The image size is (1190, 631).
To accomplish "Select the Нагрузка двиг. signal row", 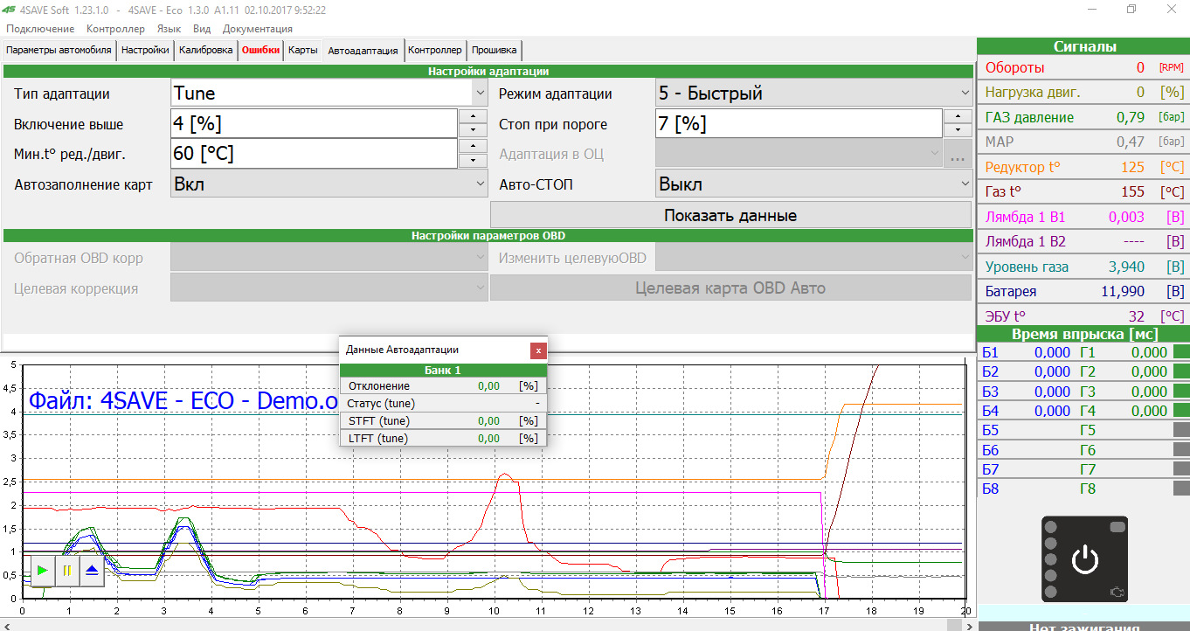I will (1083, 92).
